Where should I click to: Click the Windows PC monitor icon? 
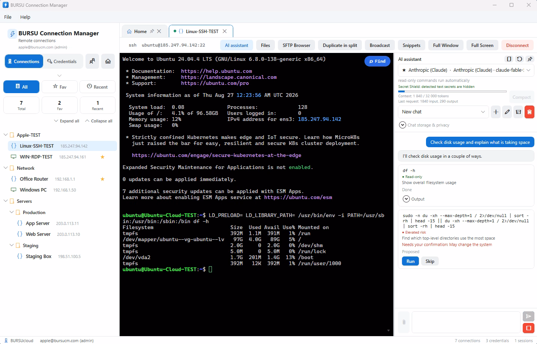click(13, 190)
